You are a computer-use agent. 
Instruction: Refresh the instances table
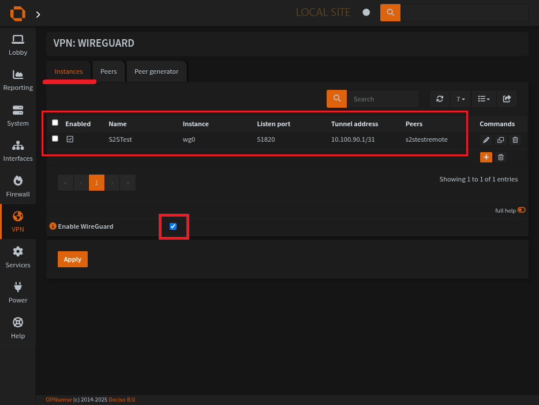[440, 99]
